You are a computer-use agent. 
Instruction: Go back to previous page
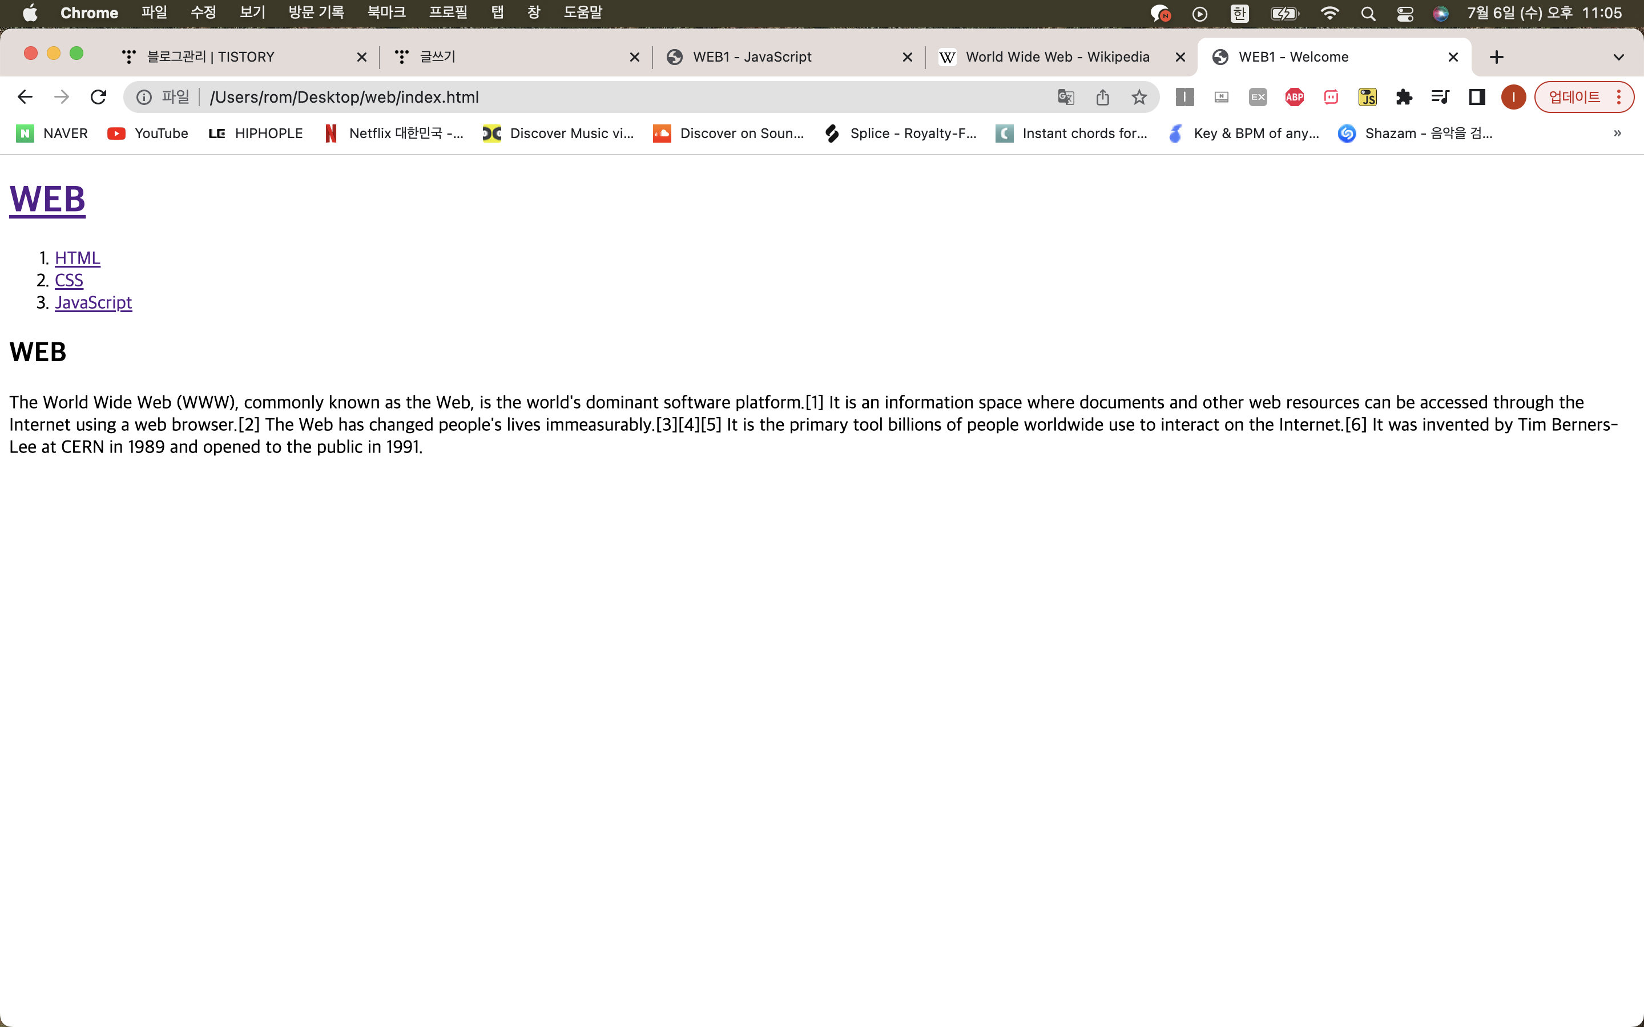[x=25, y=97]
